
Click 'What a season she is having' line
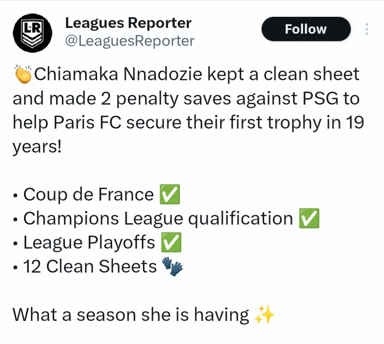click(x=131, y=315)
